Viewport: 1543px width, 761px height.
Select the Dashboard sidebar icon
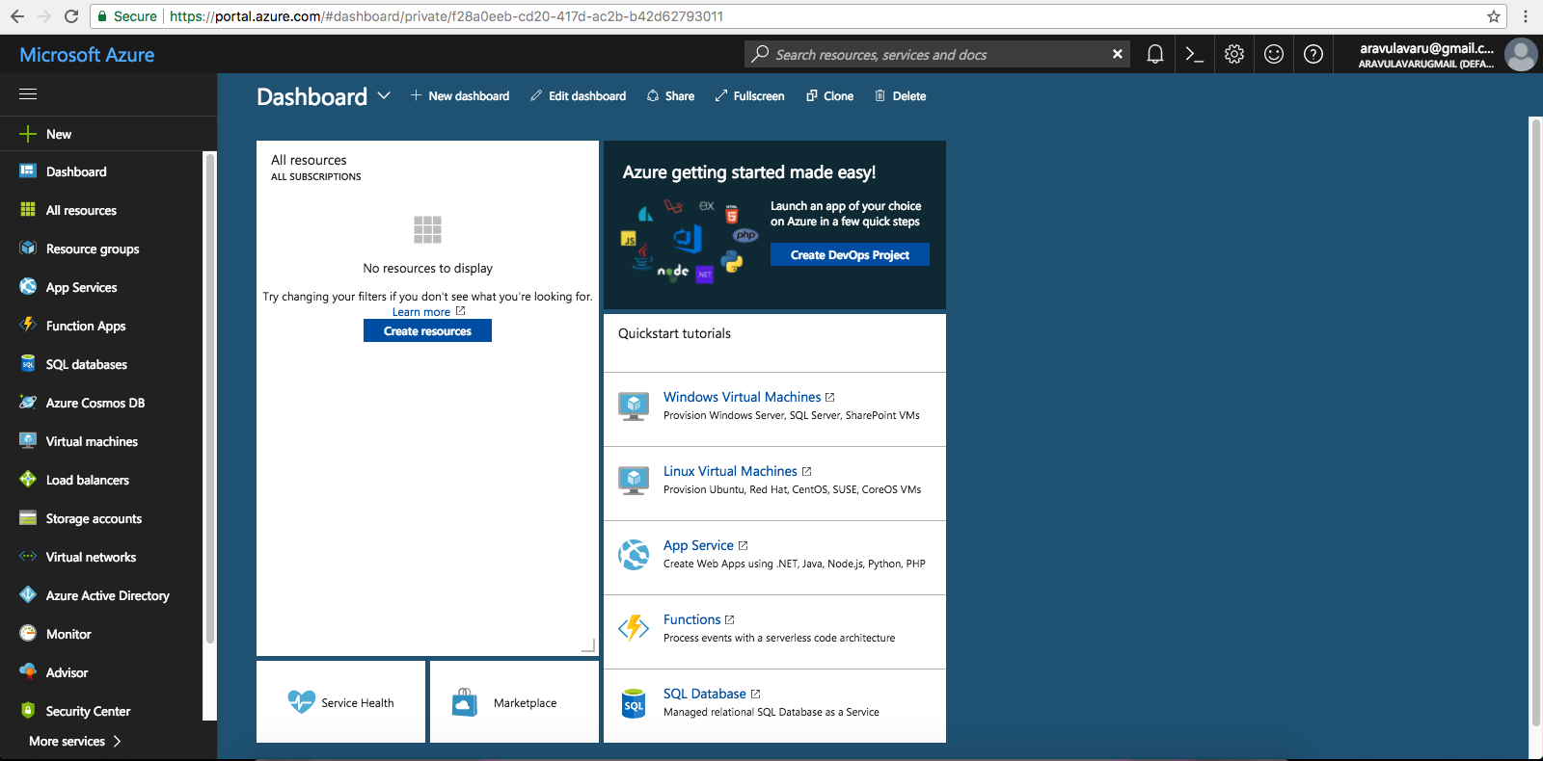point(28,171)
